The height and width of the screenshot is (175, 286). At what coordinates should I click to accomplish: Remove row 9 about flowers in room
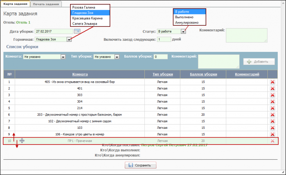(272, 134)
